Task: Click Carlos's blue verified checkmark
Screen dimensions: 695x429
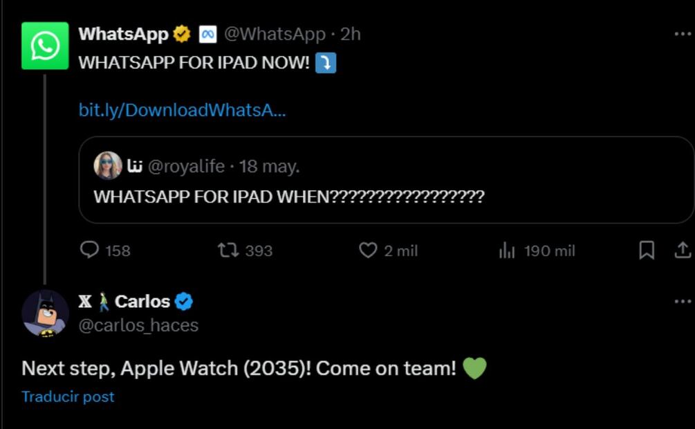Action: [183, 302]
